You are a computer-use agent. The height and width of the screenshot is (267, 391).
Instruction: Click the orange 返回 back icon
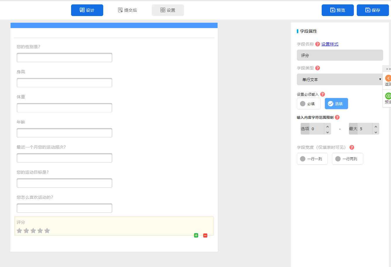(388, 78)
